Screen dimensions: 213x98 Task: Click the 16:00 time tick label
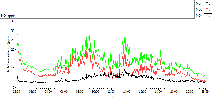(x=143, y=92)
